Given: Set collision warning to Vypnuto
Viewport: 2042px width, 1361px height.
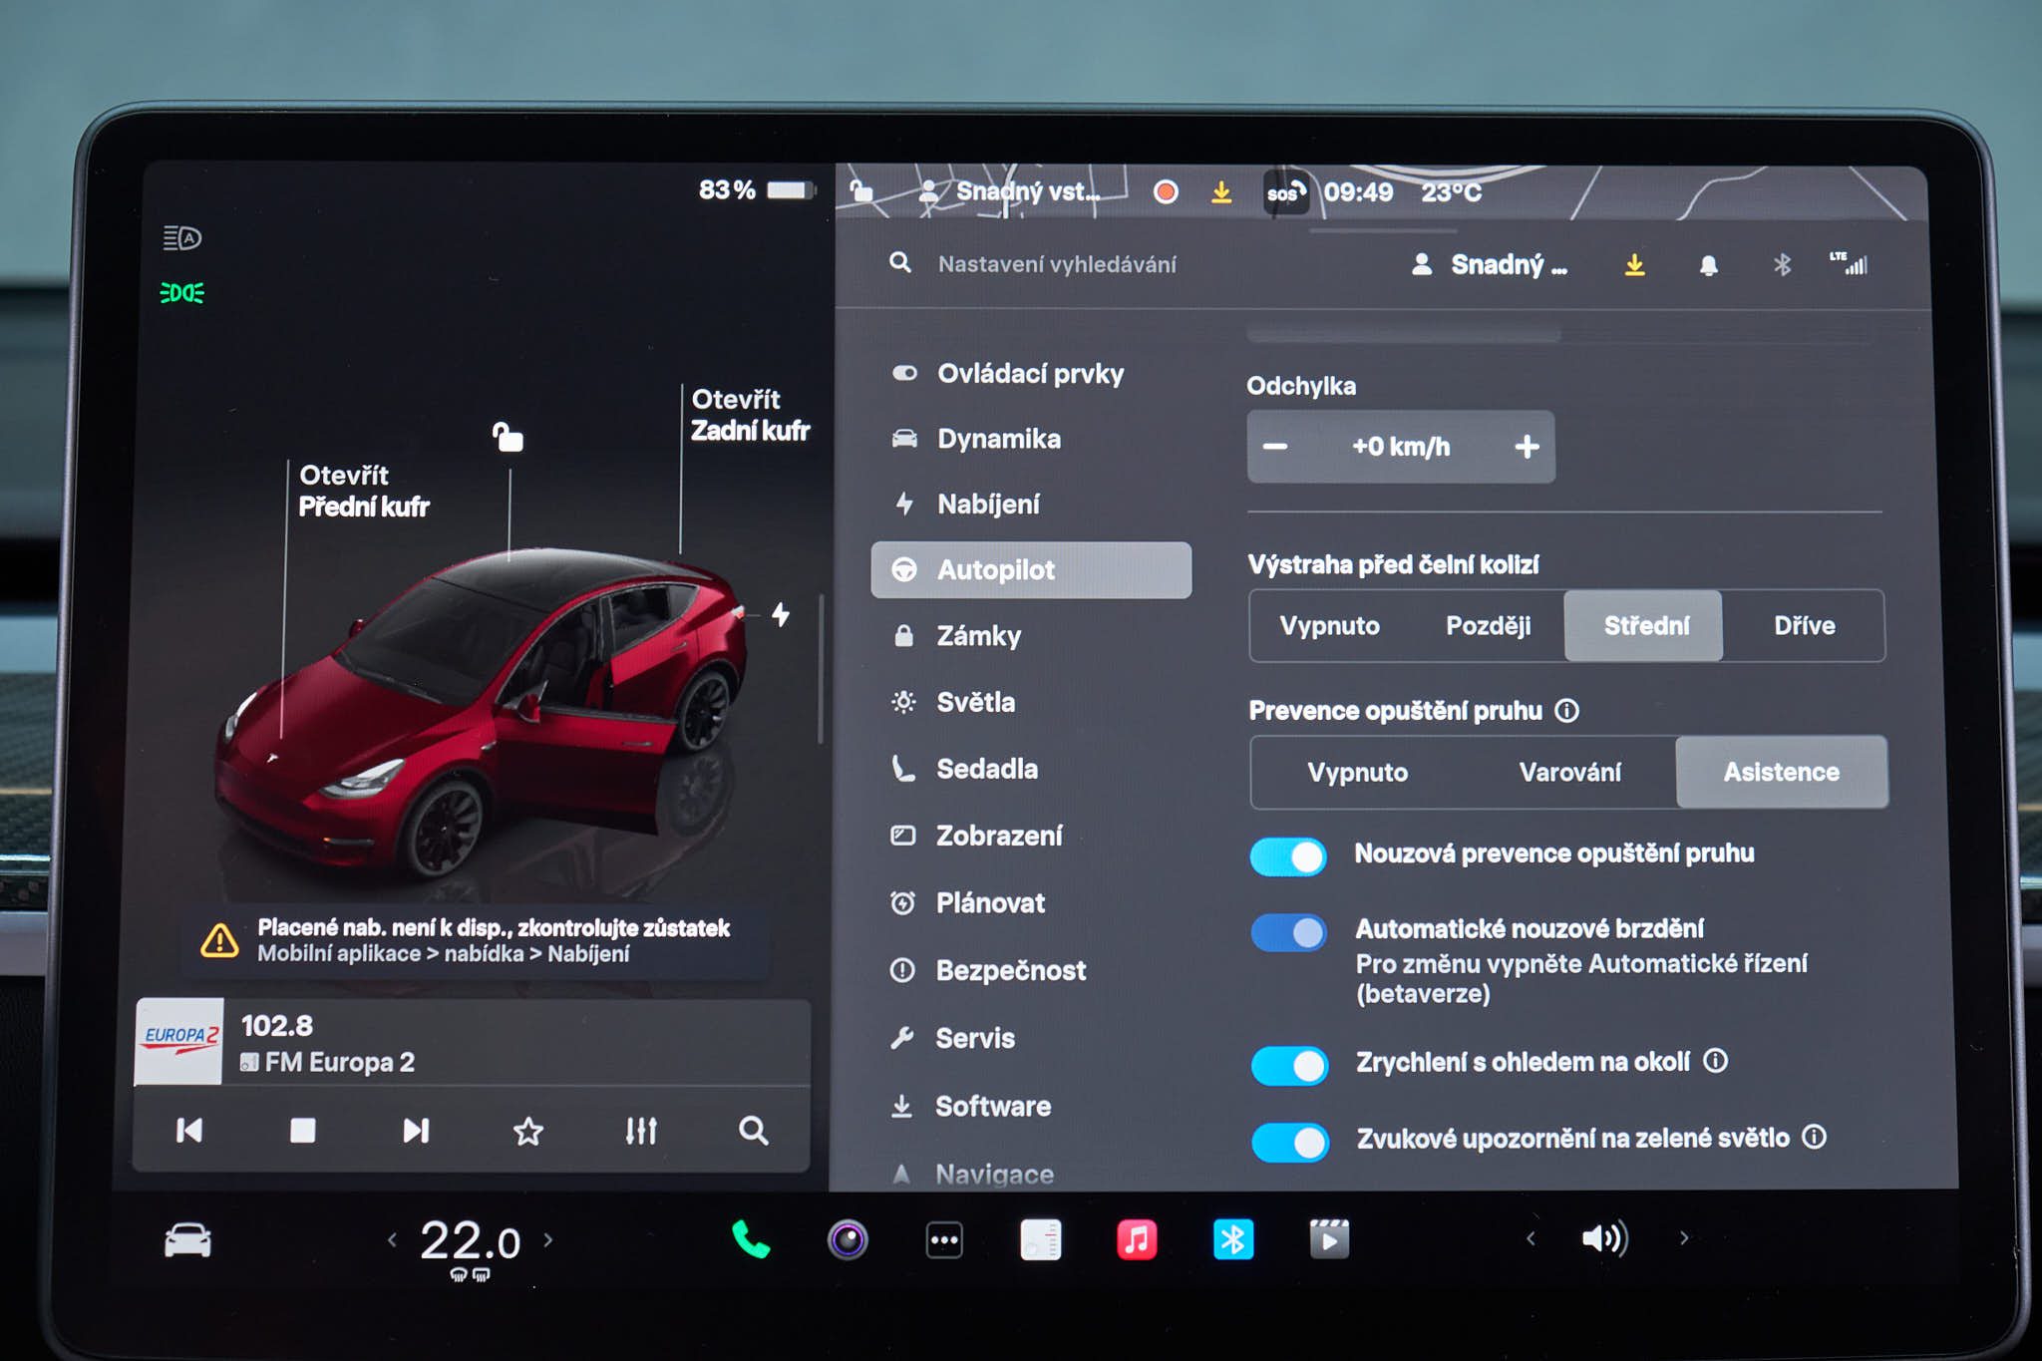Looking at the screenshot, I should click(1329, 625).
